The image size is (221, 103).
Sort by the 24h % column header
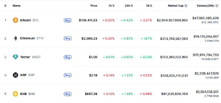click(129, 6)
